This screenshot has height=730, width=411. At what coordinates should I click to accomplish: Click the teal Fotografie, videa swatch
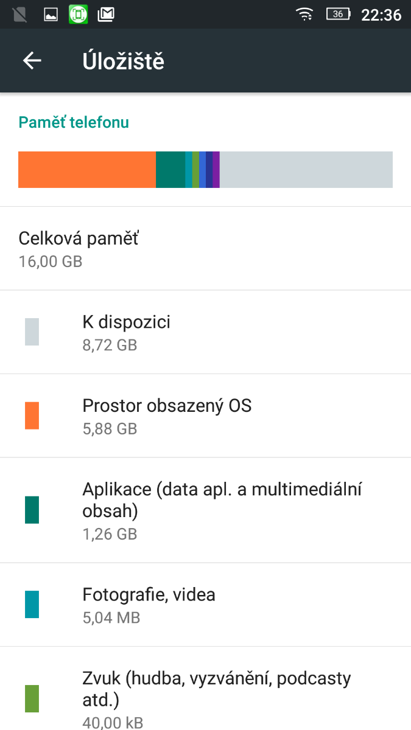[32, 604]
